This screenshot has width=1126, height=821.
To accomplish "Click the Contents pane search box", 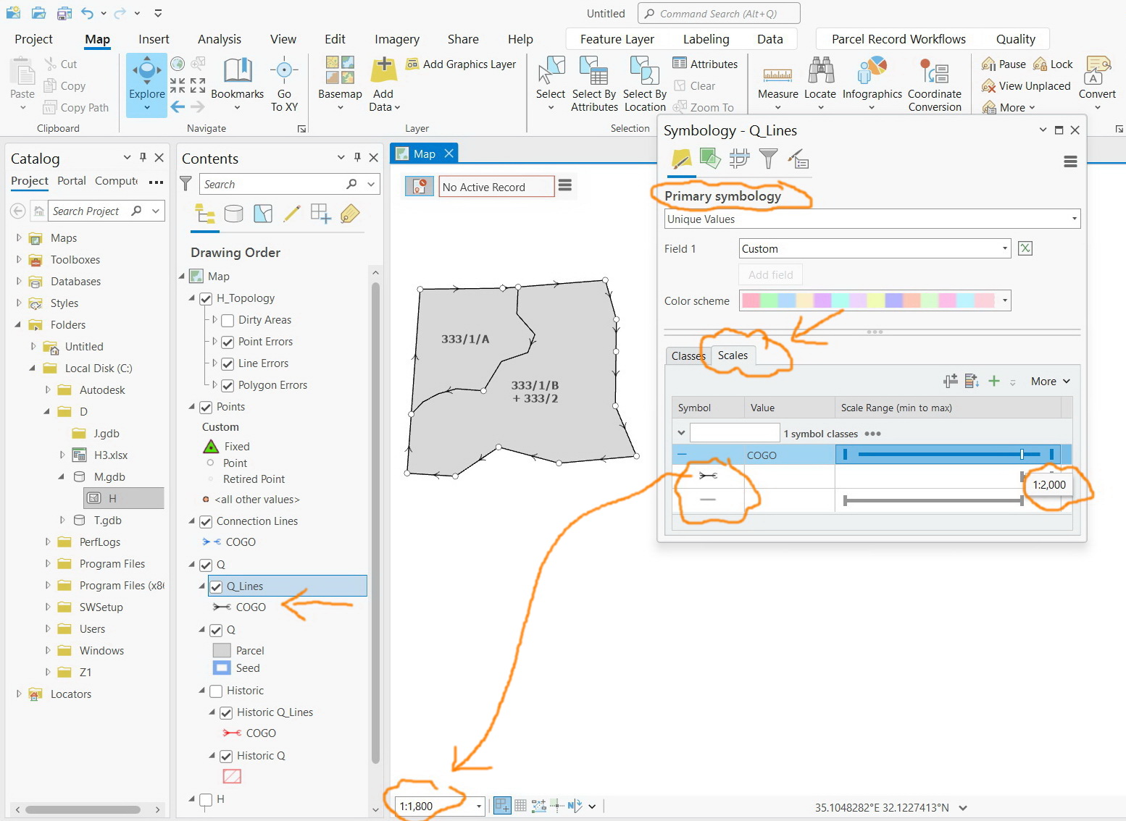I will point(275,184).
